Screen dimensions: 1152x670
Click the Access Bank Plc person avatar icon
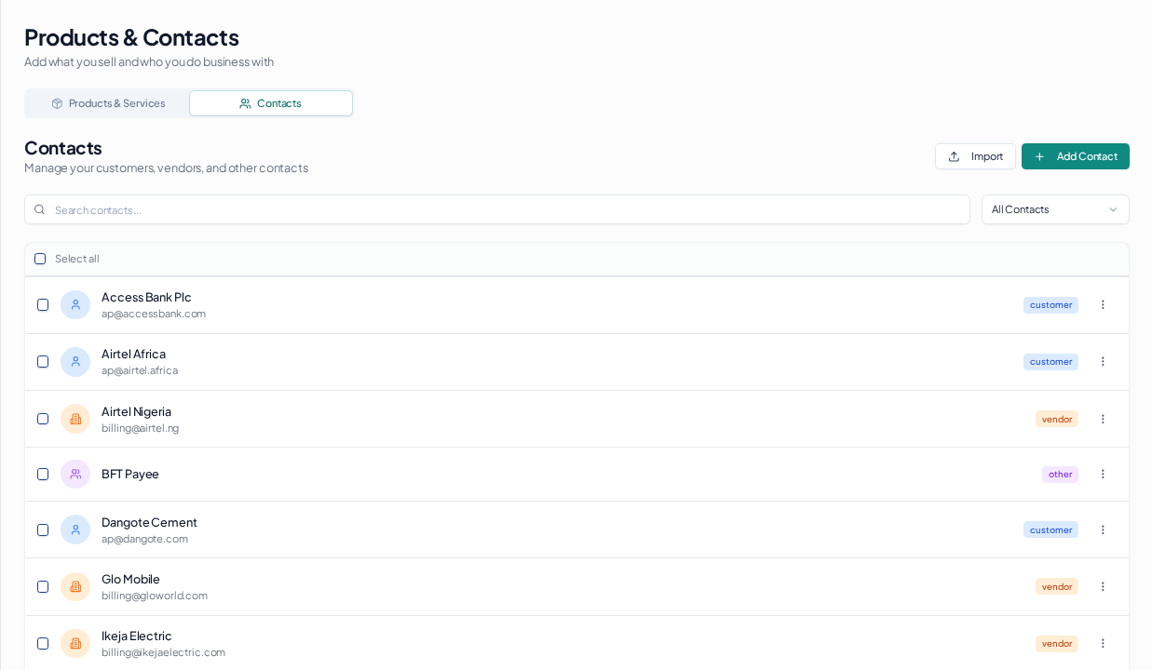(x=75, y=305)
